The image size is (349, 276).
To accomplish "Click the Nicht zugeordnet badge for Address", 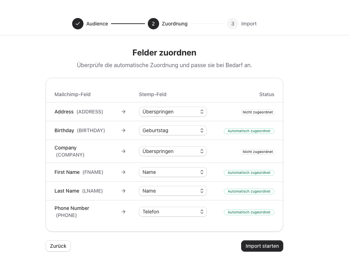I will coord(258,112).
